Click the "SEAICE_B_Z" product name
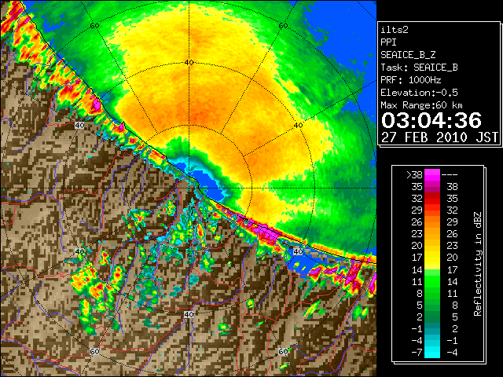The height and width of the screenshot is (377, 503). coord(408,55)
